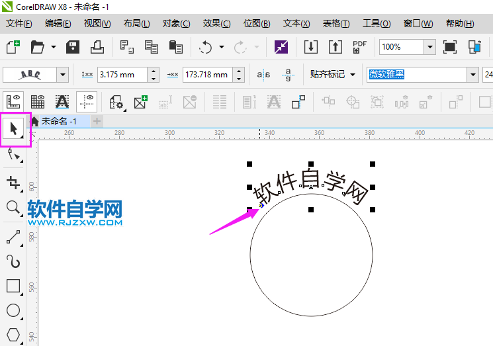Click the New document icon

(x=13, y=47)
